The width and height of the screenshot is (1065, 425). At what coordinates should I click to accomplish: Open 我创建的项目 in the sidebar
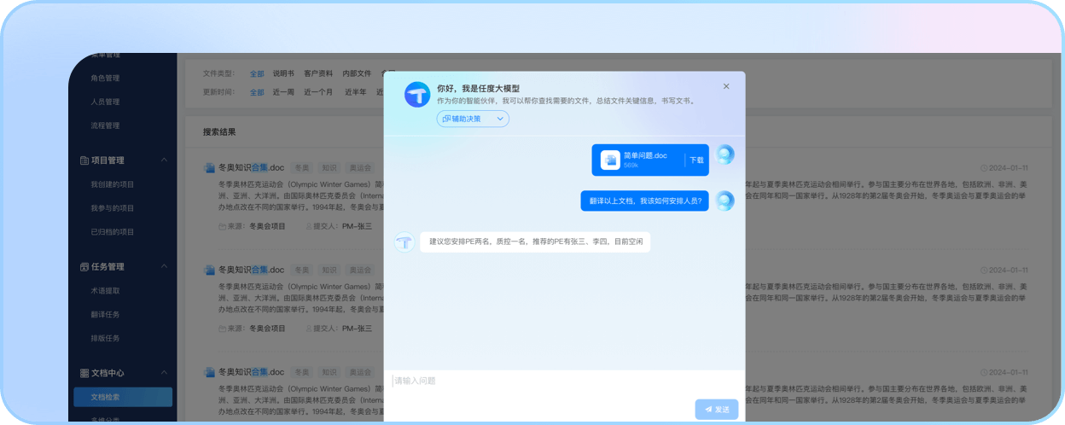[x=113, y=184]
